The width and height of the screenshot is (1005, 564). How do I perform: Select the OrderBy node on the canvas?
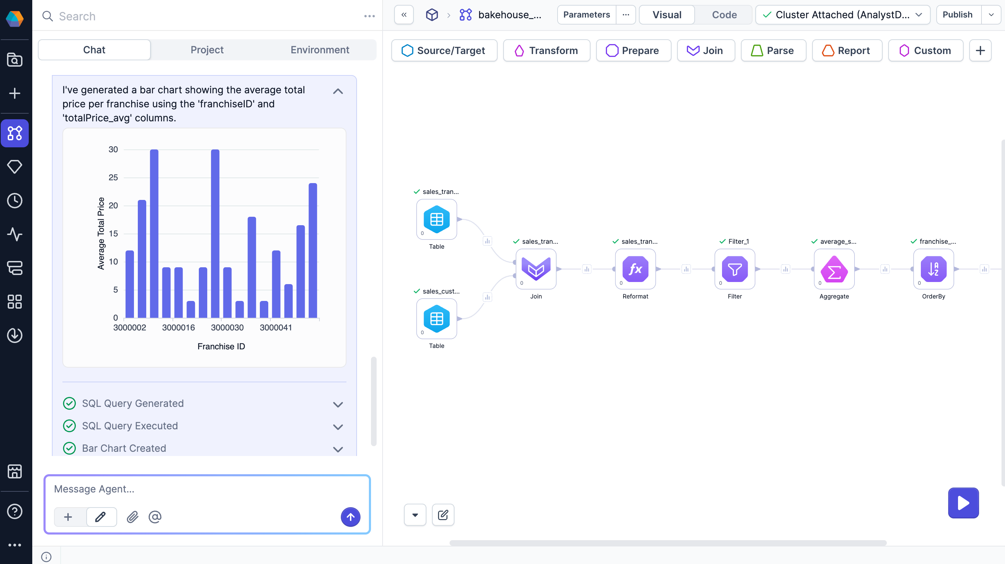(933, 269)
